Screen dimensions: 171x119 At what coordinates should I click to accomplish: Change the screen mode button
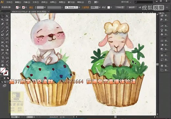[5, 86]
